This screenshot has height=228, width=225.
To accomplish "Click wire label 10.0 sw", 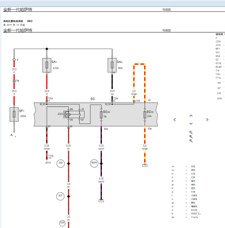I will 112,92.
